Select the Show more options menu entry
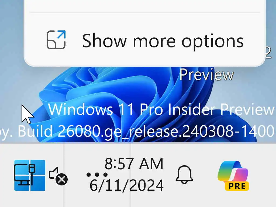This screenshot has height=207, width=276. click(145, 40)
